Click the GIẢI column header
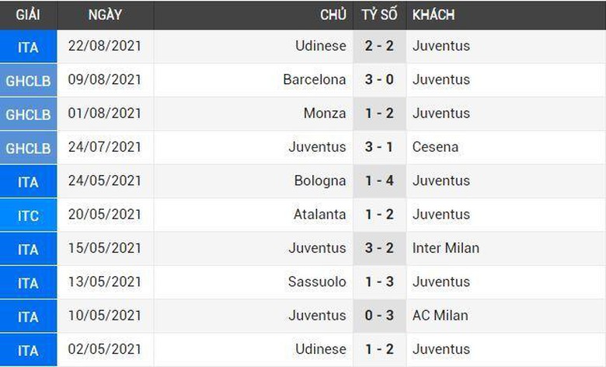 click(28, 15)
